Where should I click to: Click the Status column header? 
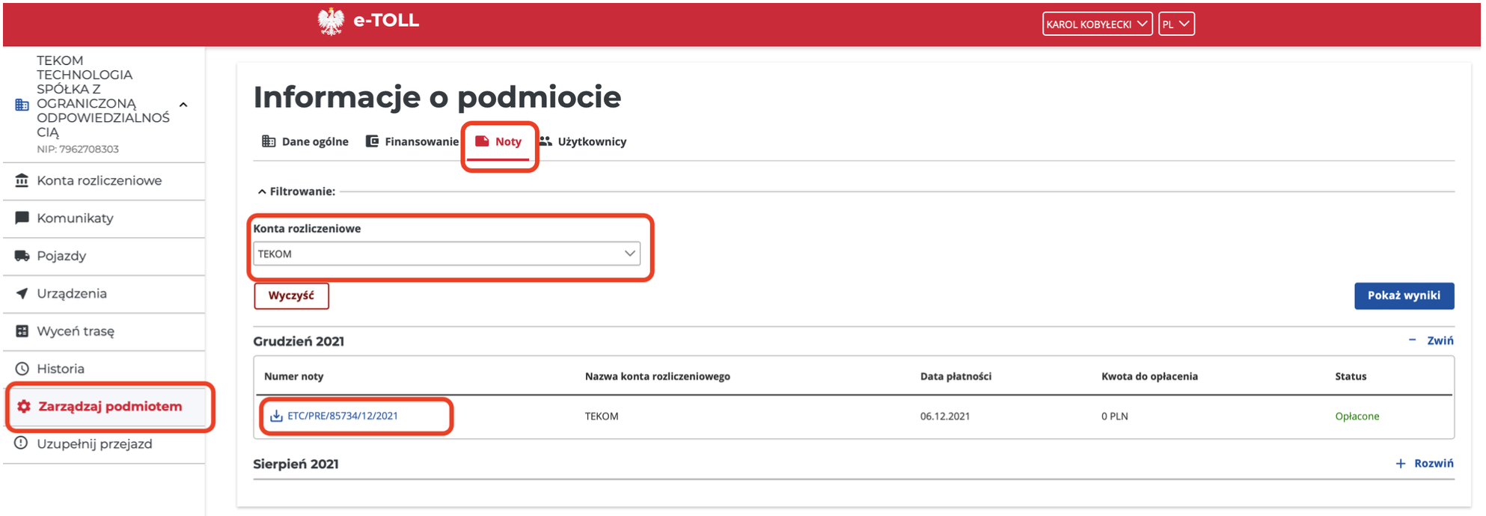click(1351, 376)
